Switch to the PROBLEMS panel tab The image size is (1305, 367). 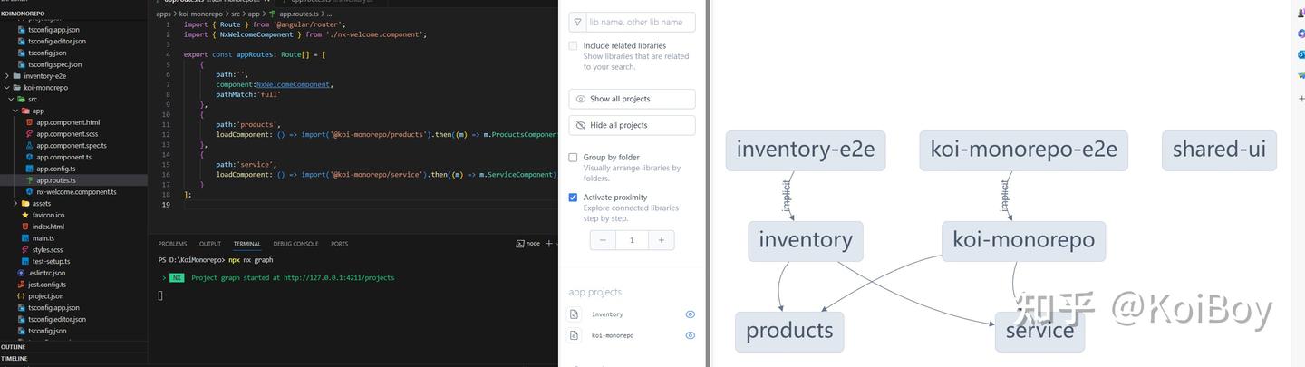click(x=172, y=244)
